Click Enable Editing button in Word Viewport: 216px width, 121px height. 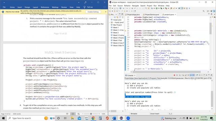point(93,12)
